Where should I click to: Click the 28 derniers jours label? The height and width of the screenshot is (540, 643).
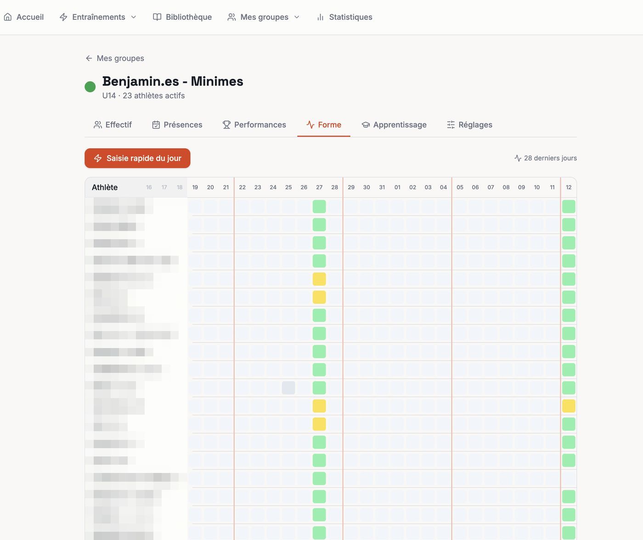550,158
